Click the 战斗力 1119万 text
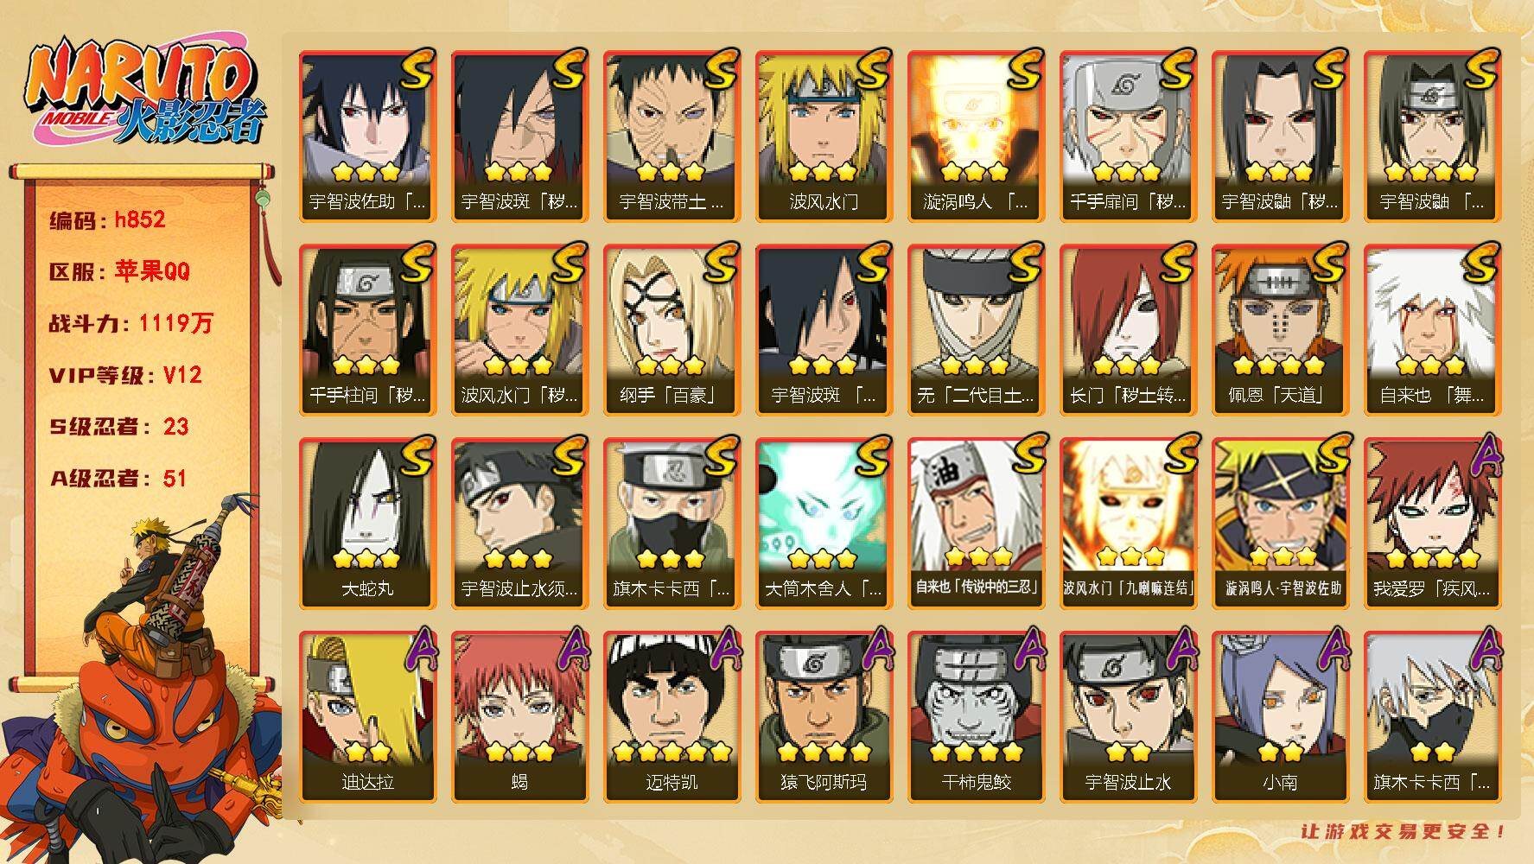The image size is (1534, 864). [x=130, y=324]
